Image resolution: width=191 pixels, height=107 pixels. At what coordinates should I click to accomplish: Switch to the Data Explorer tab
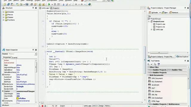click(182, 57)
